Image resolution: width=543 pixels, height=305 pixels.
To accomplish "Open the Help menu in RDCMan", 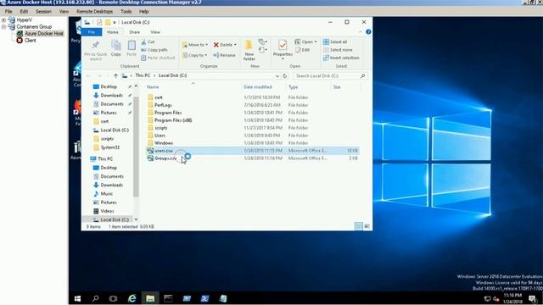I will point(143,11).
